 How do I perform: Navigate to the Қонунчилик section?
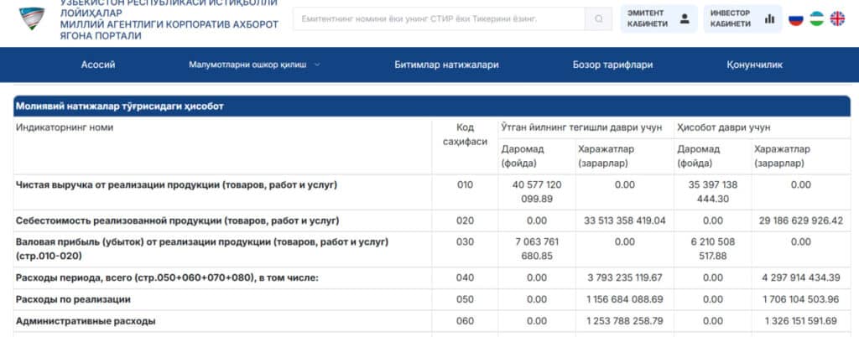754,65
